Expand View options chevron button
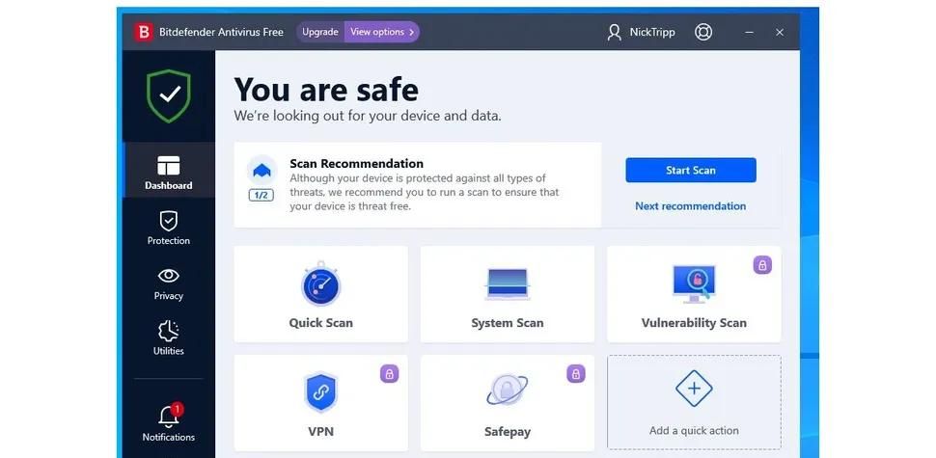The height and width of the screenshot is (458, 936). point(382,32)
